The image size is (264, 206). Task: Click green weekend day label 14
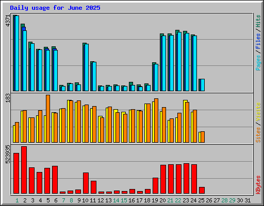[x=116, y=200]
